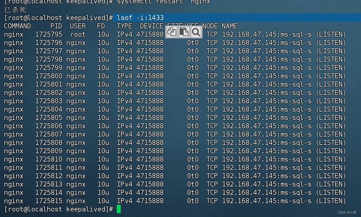Click the CSDN @三希 watermark link
Screen dimensions: 361x217
[347, 212]
